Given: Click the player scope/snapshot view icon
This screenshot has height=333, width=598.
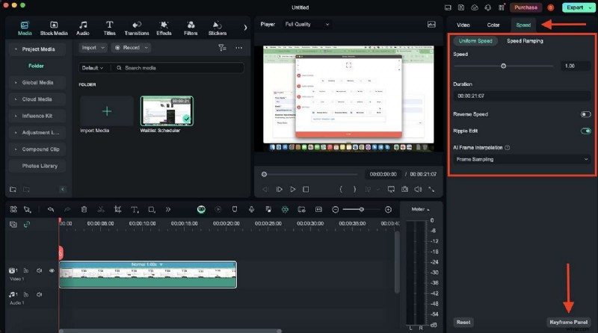Looking at the screenshot, I should [x=431, y=25].
